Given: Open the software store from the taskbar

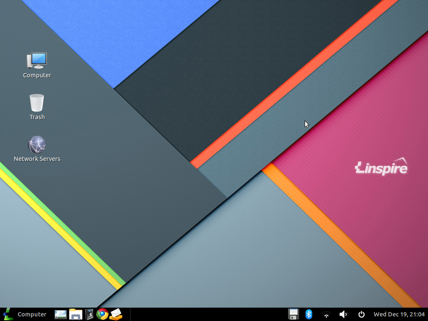Looking at the screenshot, I should (x=90, y=314).
